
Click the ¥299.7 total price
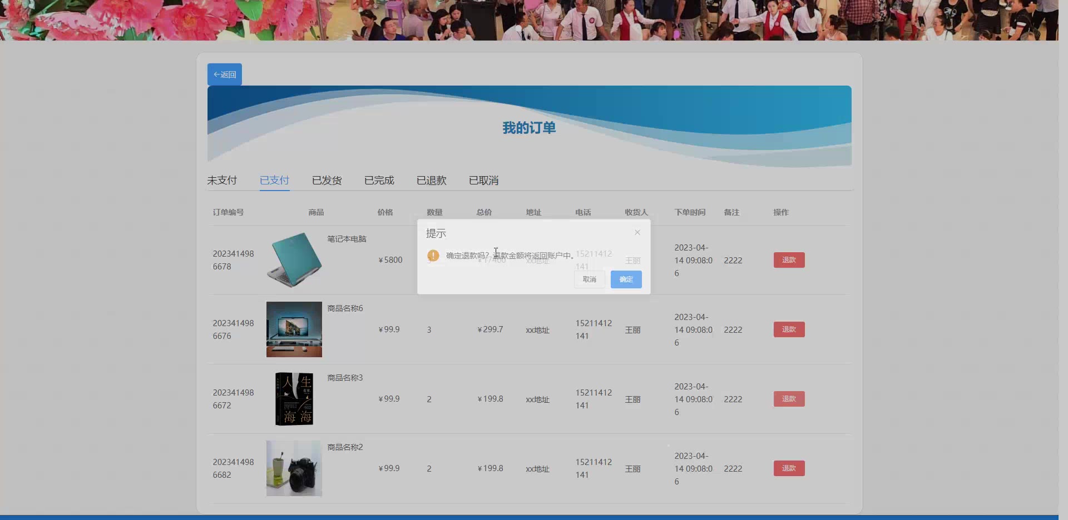click(490, 329)
